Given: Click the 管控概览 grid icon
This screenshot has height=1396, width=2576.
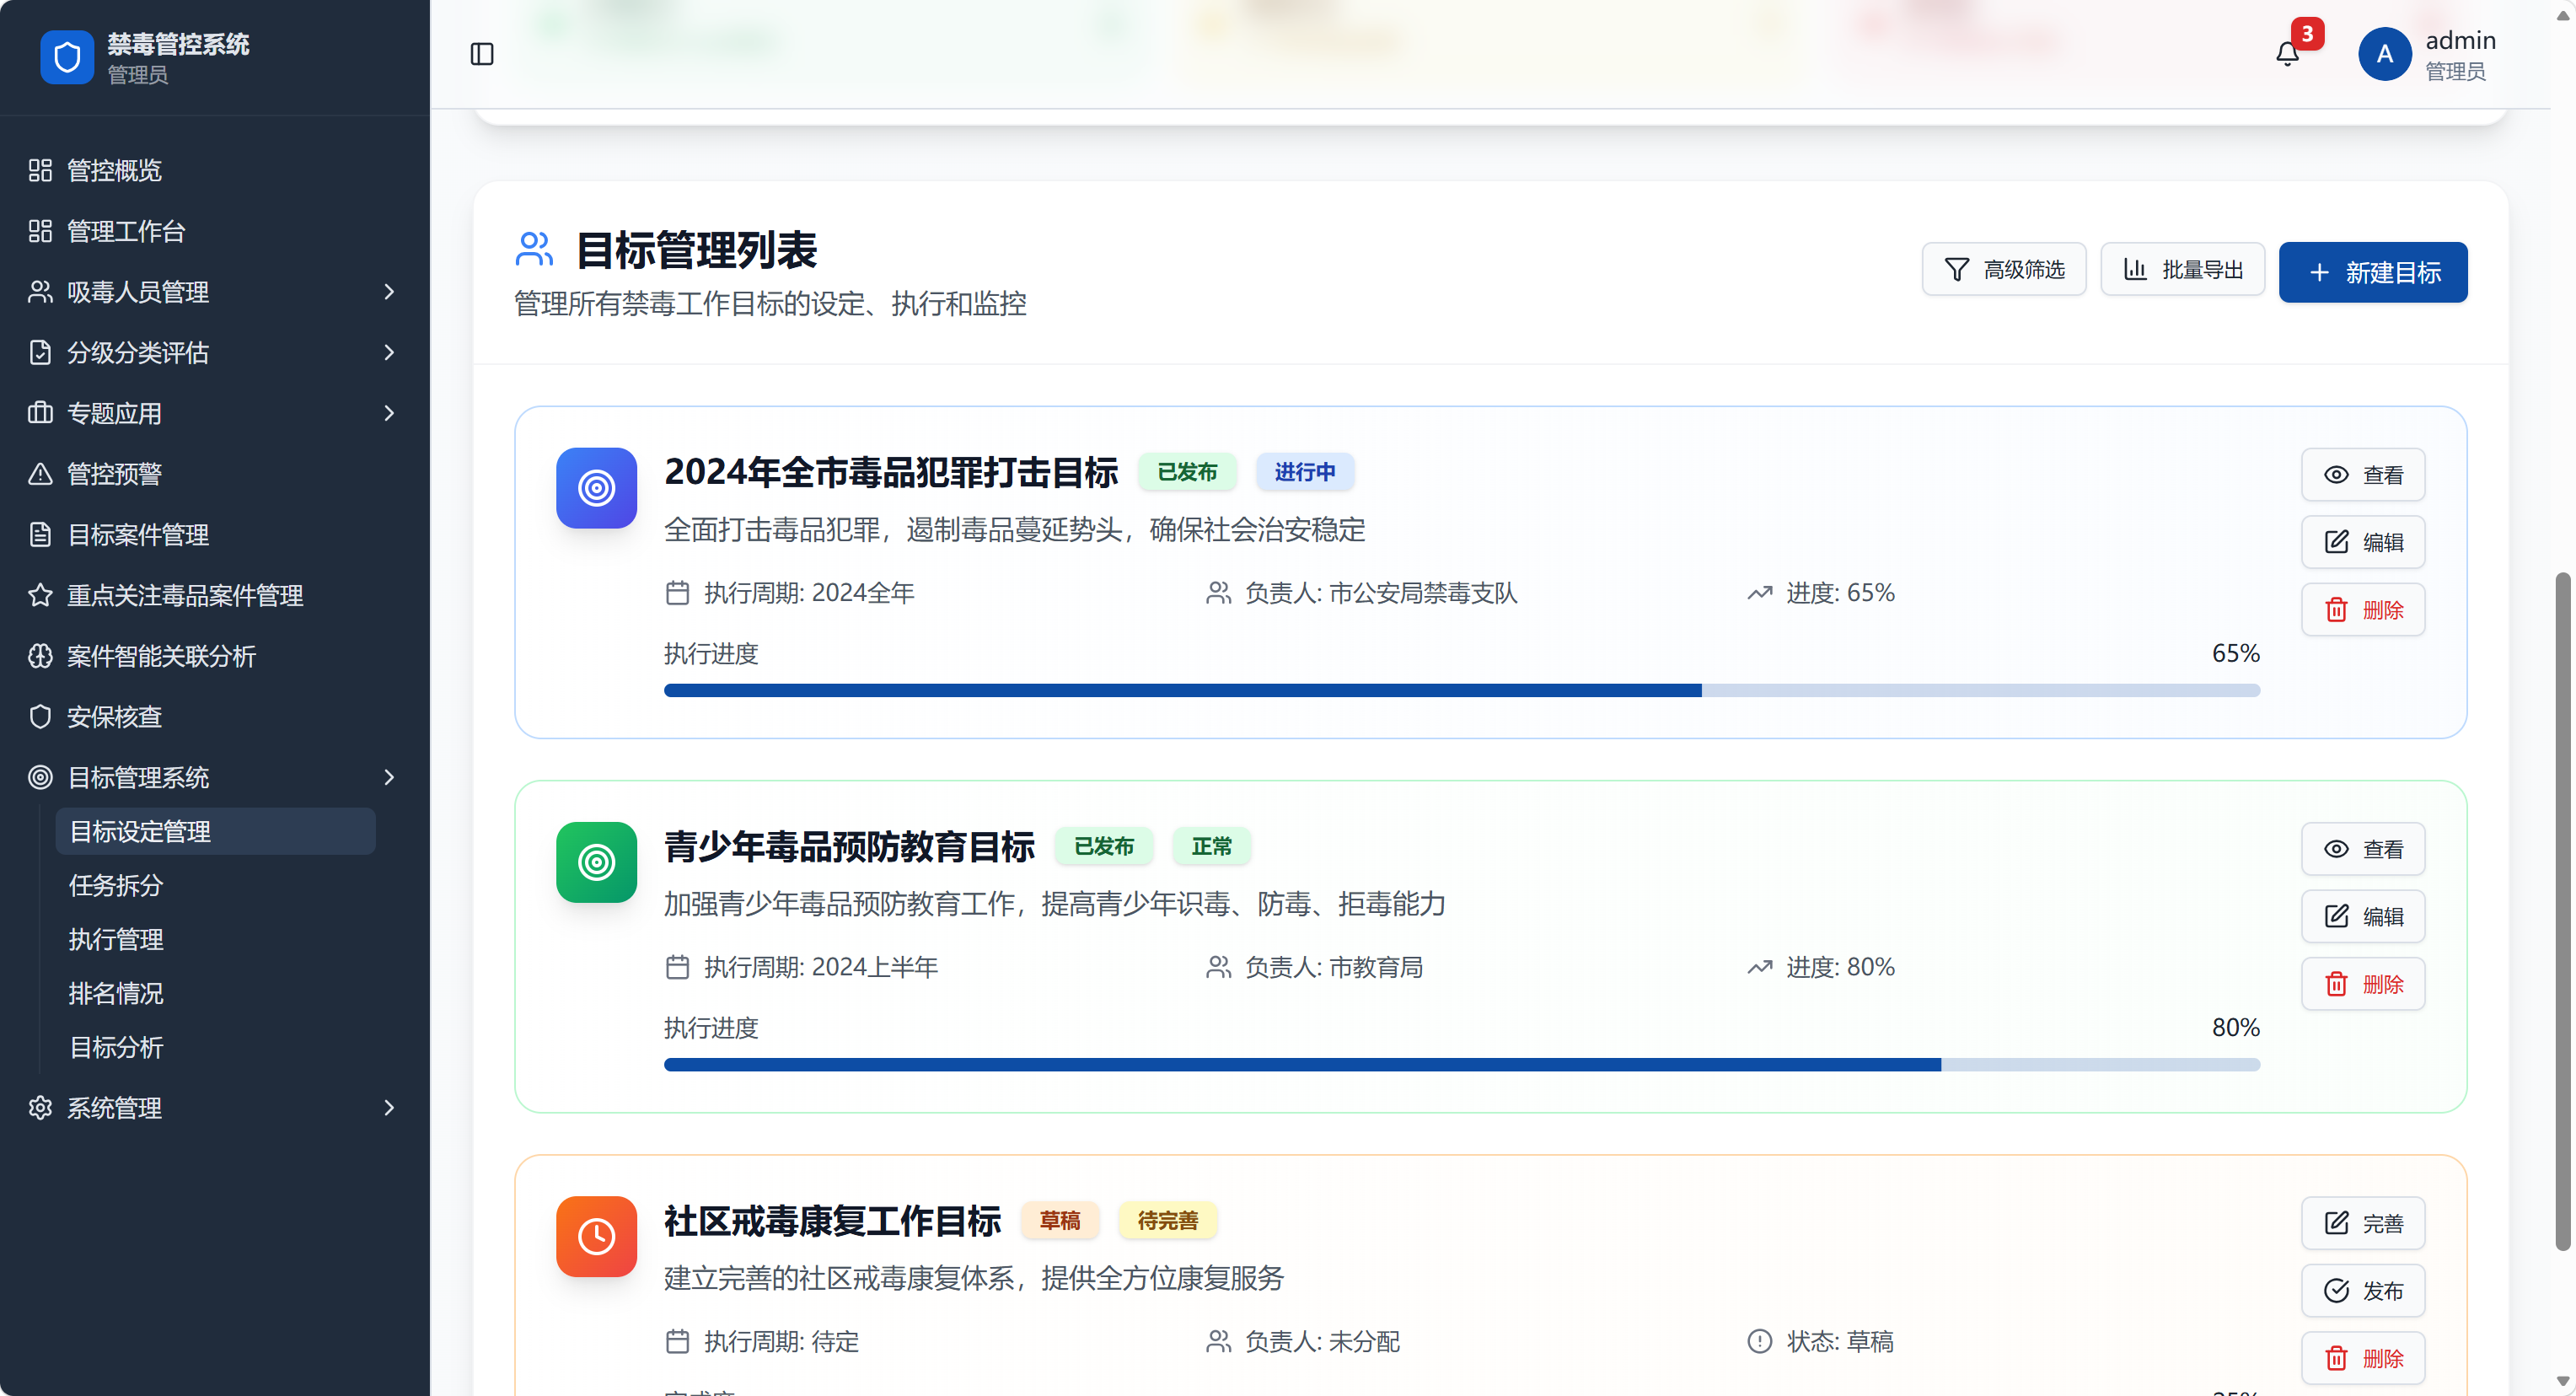Looking at the screenshot, I should pyautogui.click(x=40, y=170).
